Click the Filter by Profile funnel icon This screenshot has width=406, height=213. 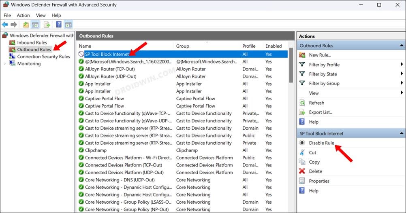pos(302,65)
